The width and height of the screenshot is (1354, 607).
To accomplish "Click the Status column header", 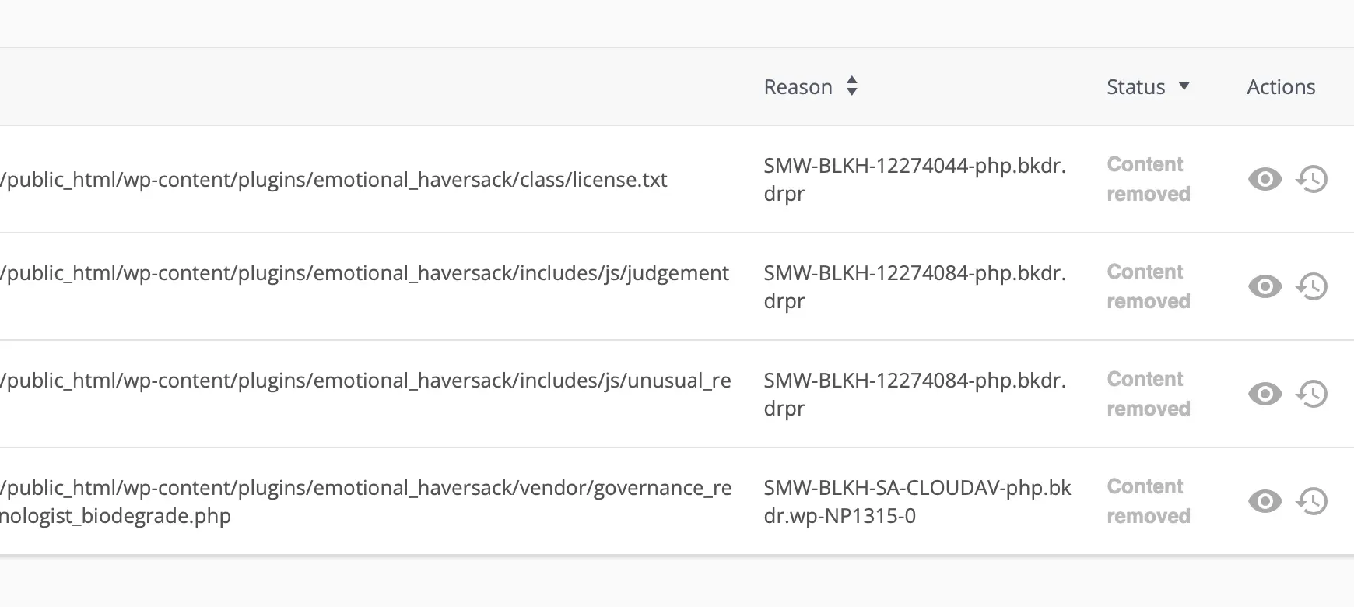I will (1135, 87).
